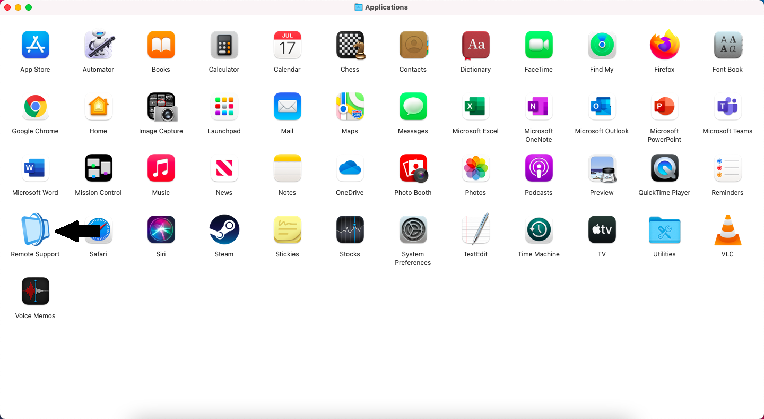This screenshot has width=764, height=419.
Task: Click the "Remote Support" label text
Action: click(35, 254)
